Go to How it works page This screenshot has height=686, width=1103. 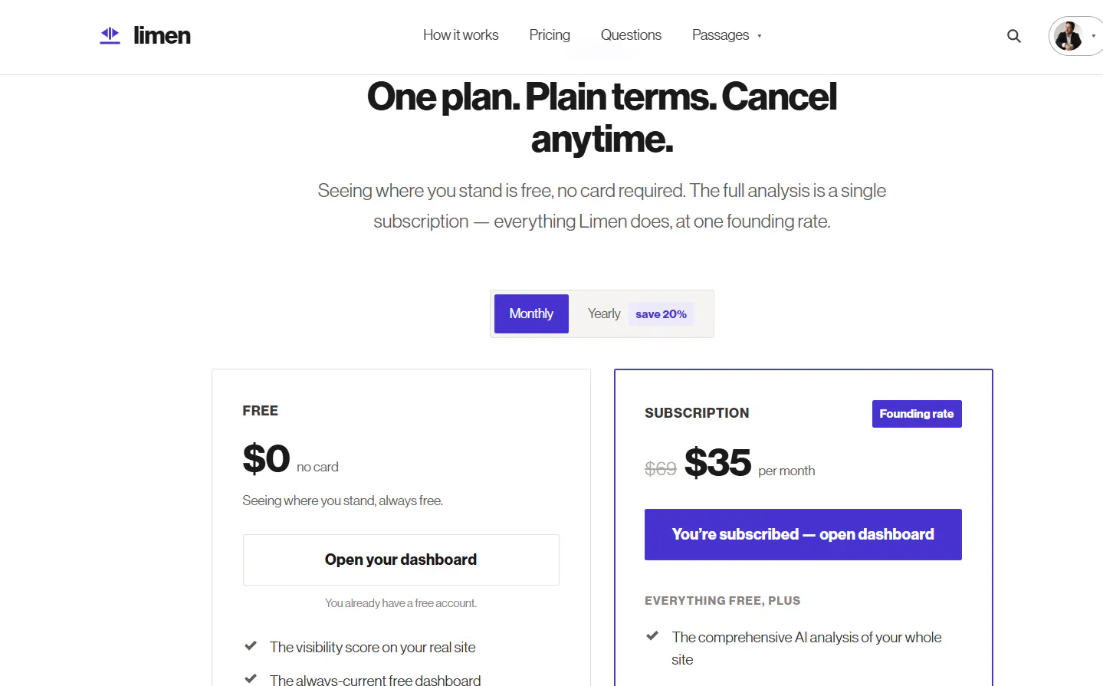click(x=461, y=35)
